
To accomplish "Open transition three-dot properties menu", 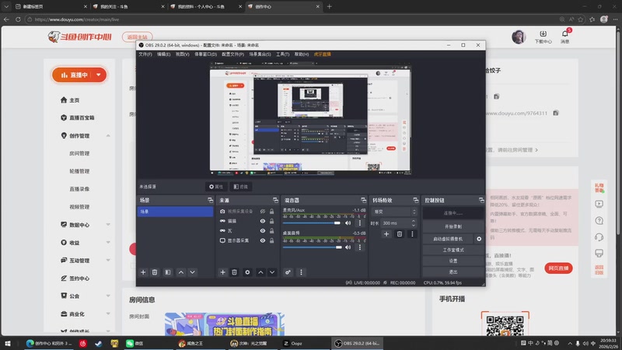I will (x=412, y=234).
